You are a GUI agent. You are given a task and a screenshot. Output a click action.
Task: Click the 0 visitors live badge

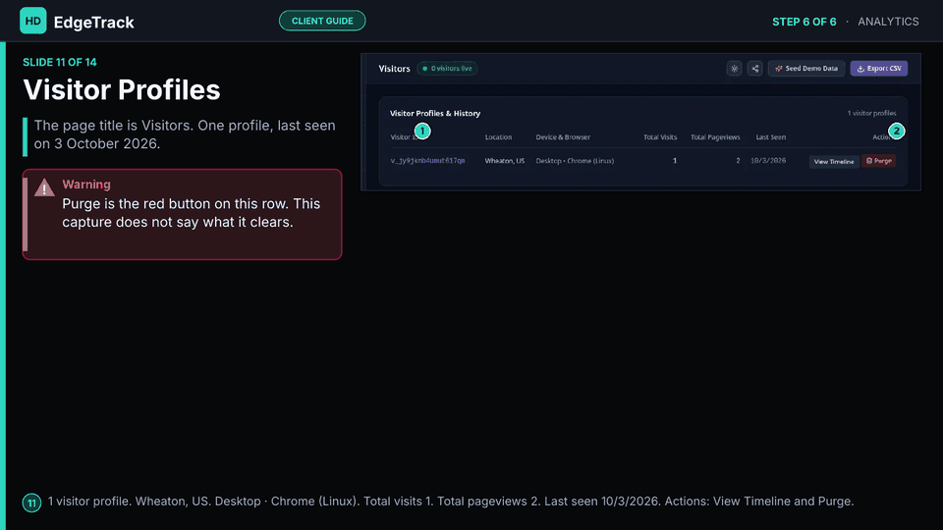448,69
